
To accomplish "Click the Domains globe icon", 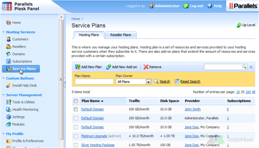I will click(x=8, y=54).
